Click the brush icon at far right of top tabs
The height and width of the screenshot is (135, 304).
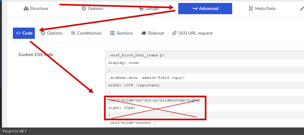click(x=302, y=9)
